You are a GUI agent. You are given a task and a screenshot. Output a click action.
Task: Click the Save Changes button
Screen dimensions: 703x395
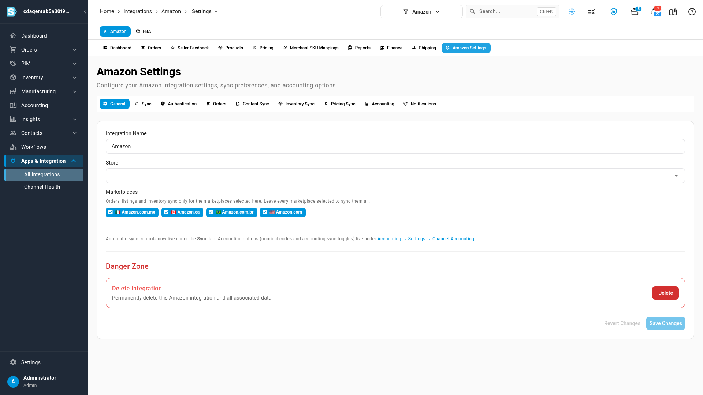(x=665, y=323)
